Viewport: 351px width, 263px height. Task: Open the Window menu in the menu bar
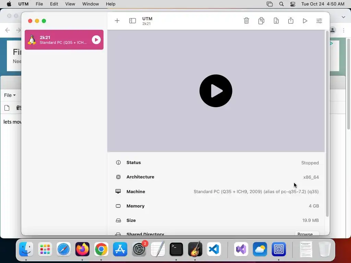click(x=90, y=4)
